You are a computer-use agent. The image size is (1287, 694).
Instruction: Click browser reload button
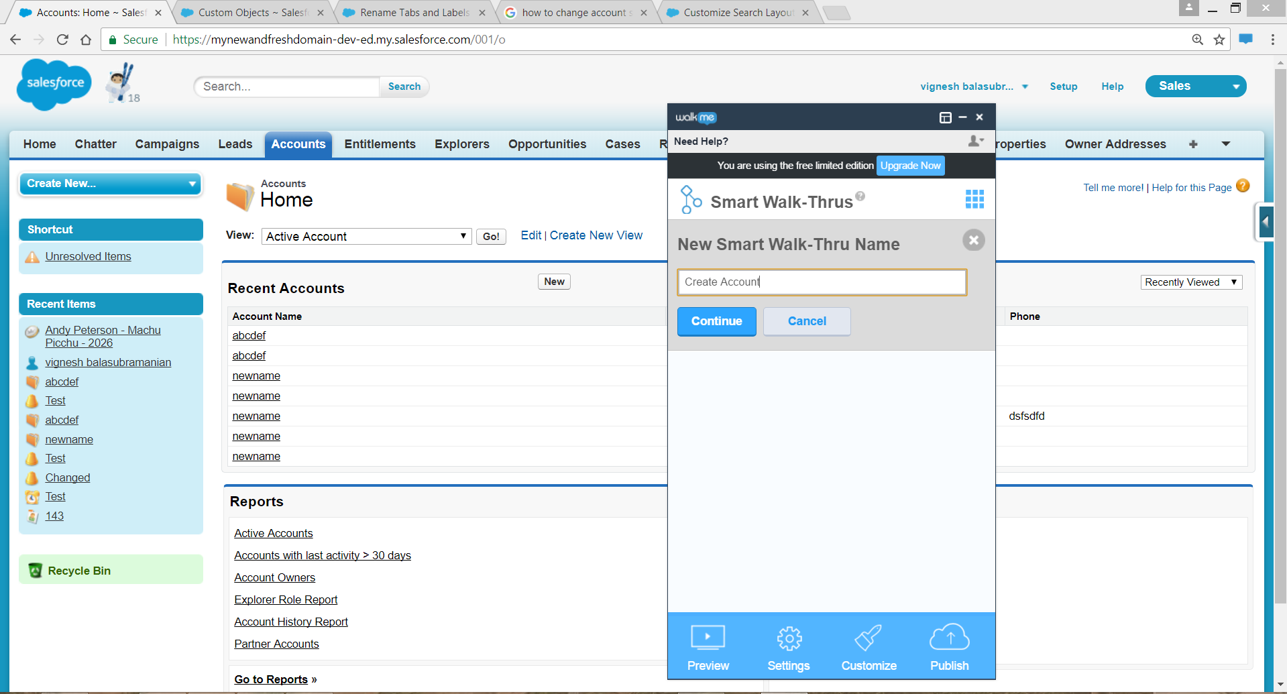point(62,40)
